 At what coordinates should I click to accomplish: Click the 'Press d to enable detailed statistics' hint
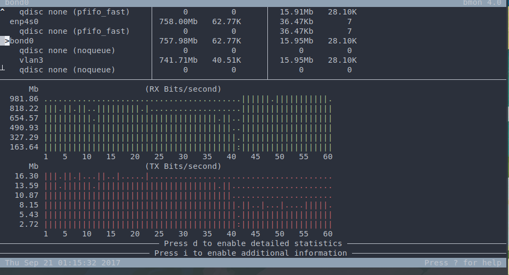pyautogui.click(x=253, y=243)
